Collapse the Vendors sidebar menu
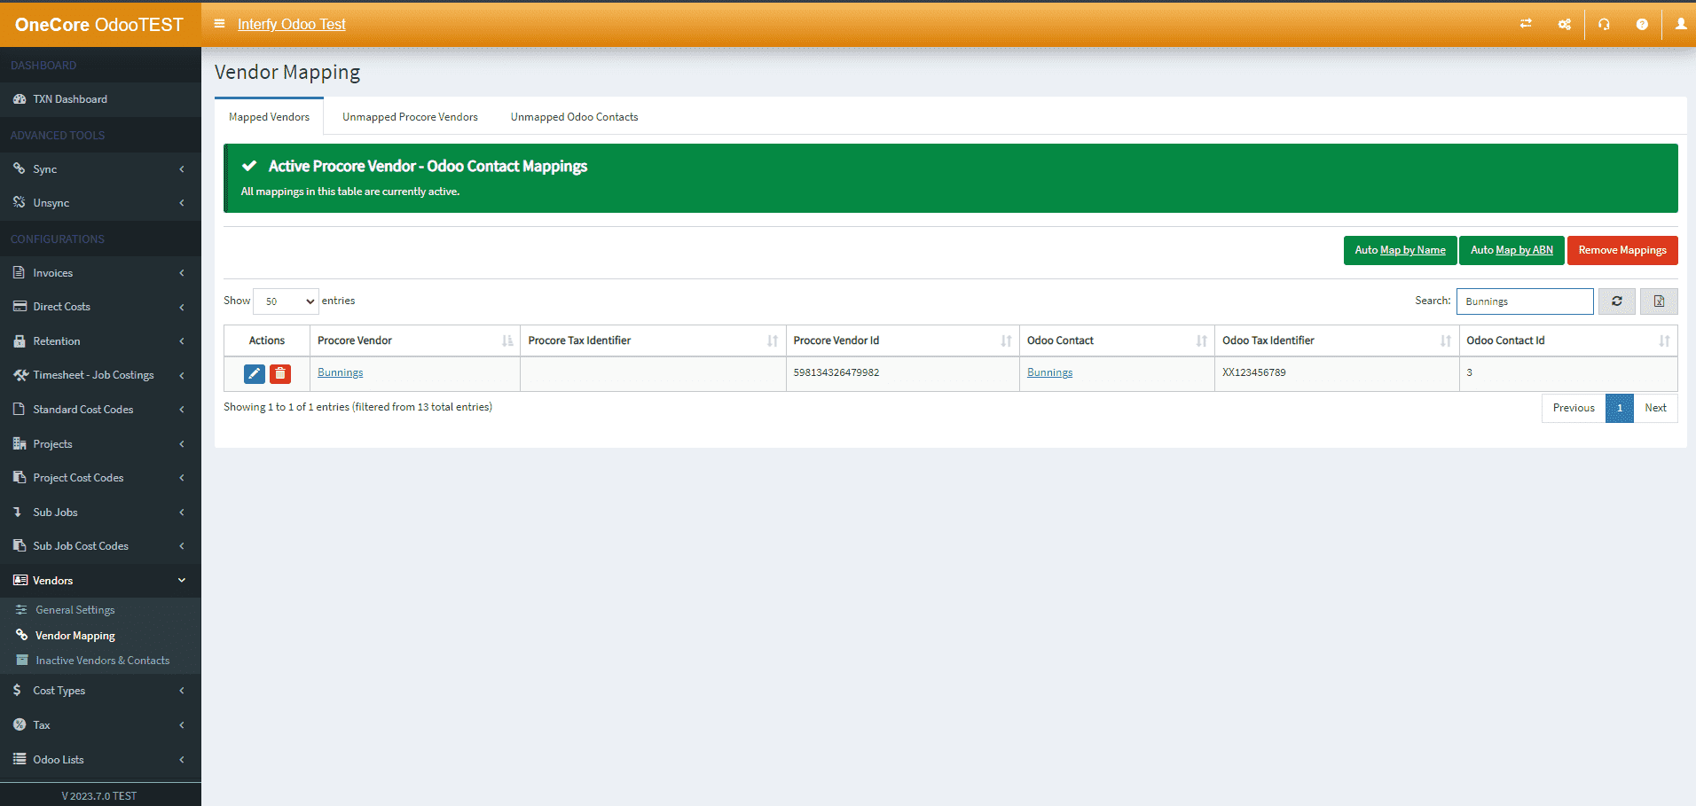The width and height of the screenshot is (1696, 806). pos(100,581)
